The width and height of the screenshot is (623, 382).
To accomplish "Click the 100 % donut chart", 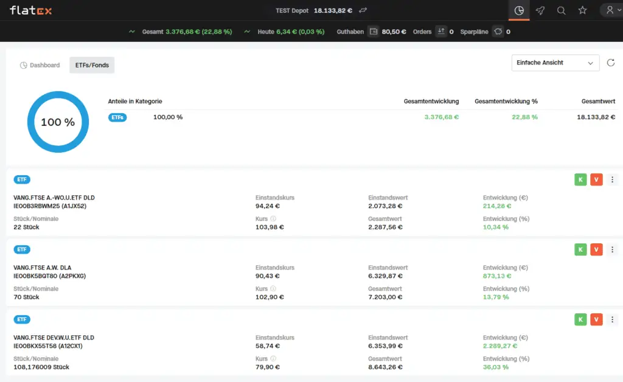I will coord(58,122).
